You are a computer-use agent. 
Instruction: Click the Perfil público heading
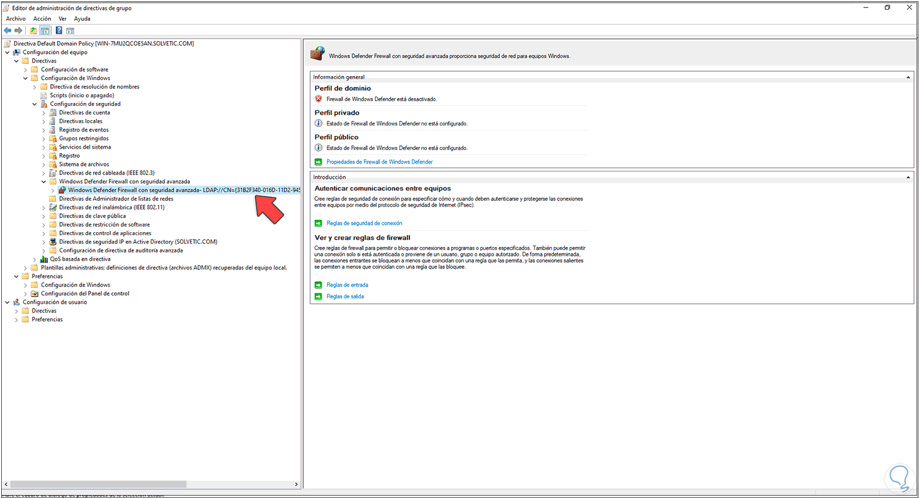[x=336, y=137]
